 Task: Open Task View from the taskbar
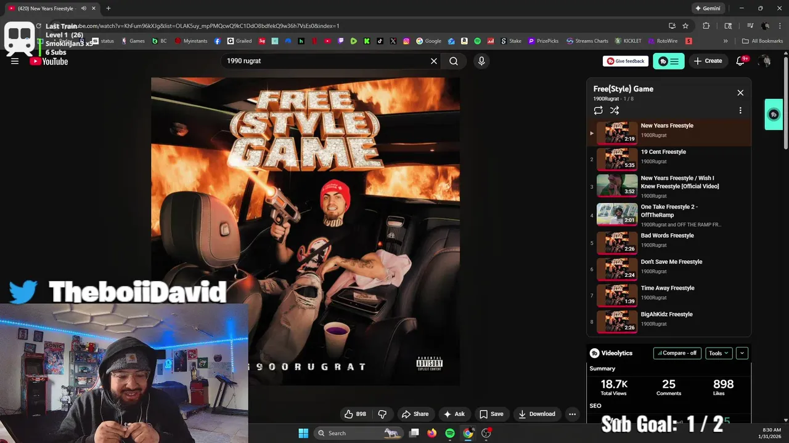click(414, 433)
